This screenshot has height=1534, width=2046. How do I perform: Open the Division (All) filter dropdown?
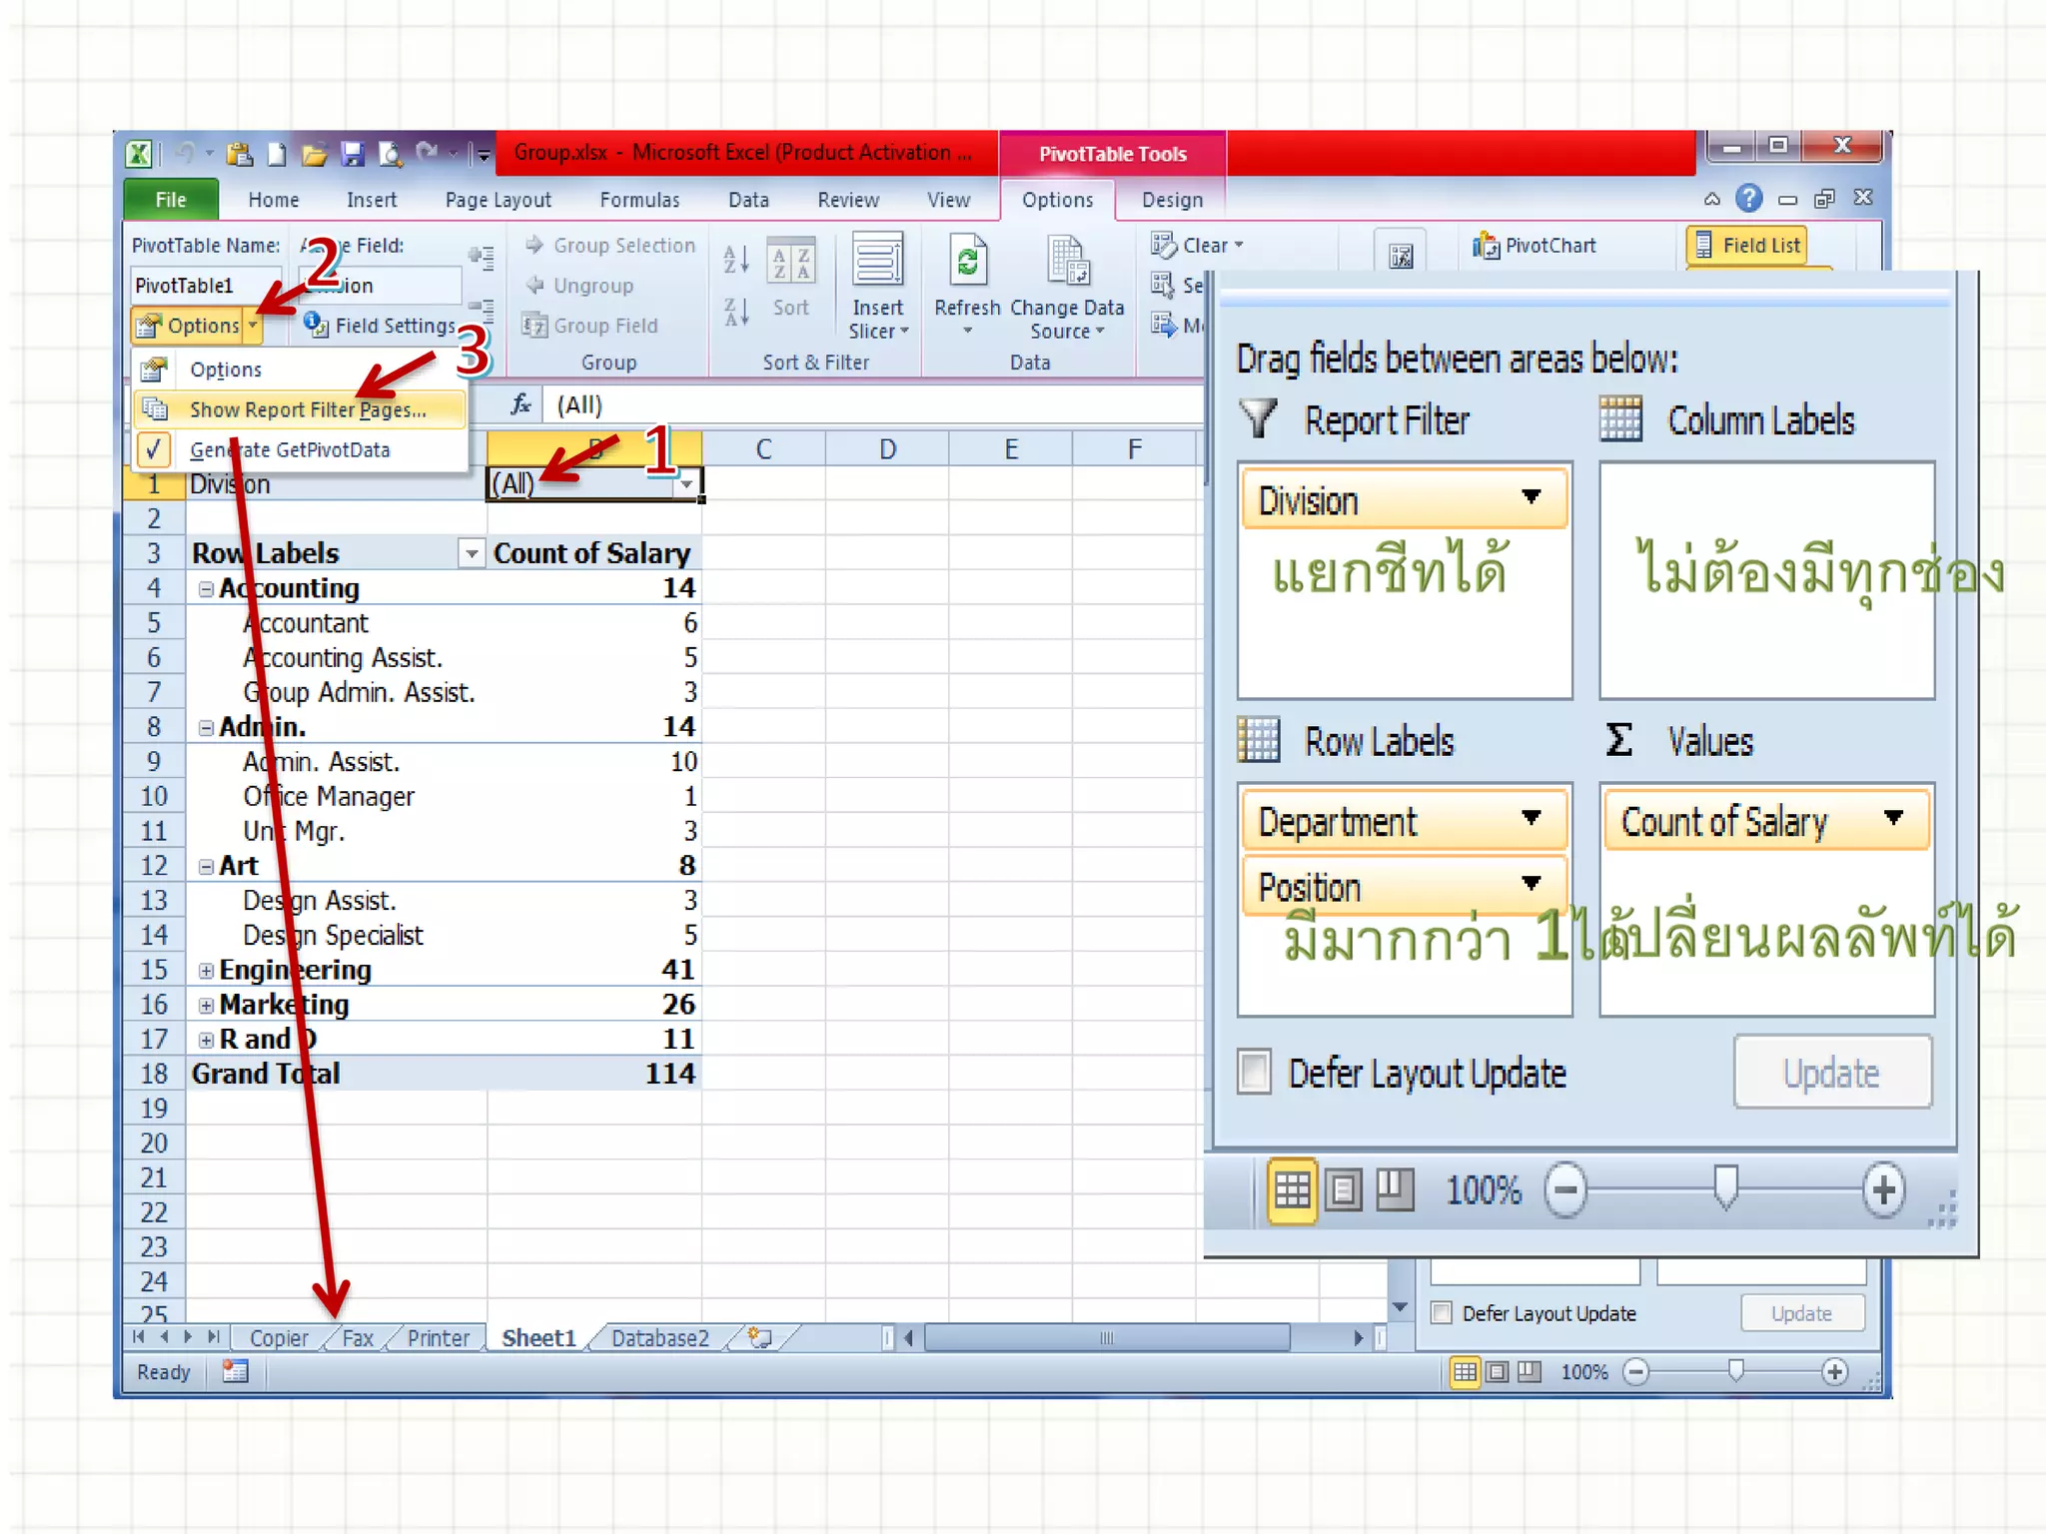[x=687, y=484]
